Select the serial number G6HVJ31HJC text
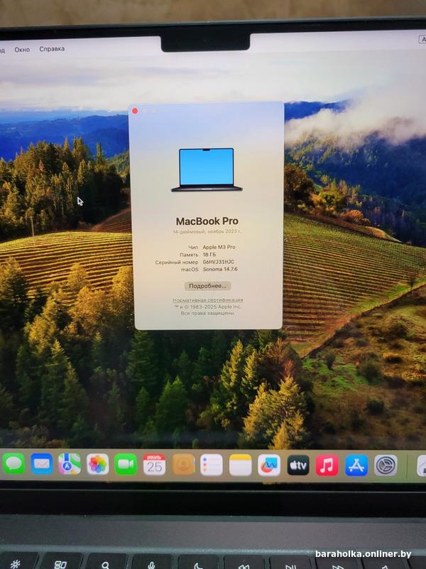Screen dimensions: 426x569 point(218,262)
